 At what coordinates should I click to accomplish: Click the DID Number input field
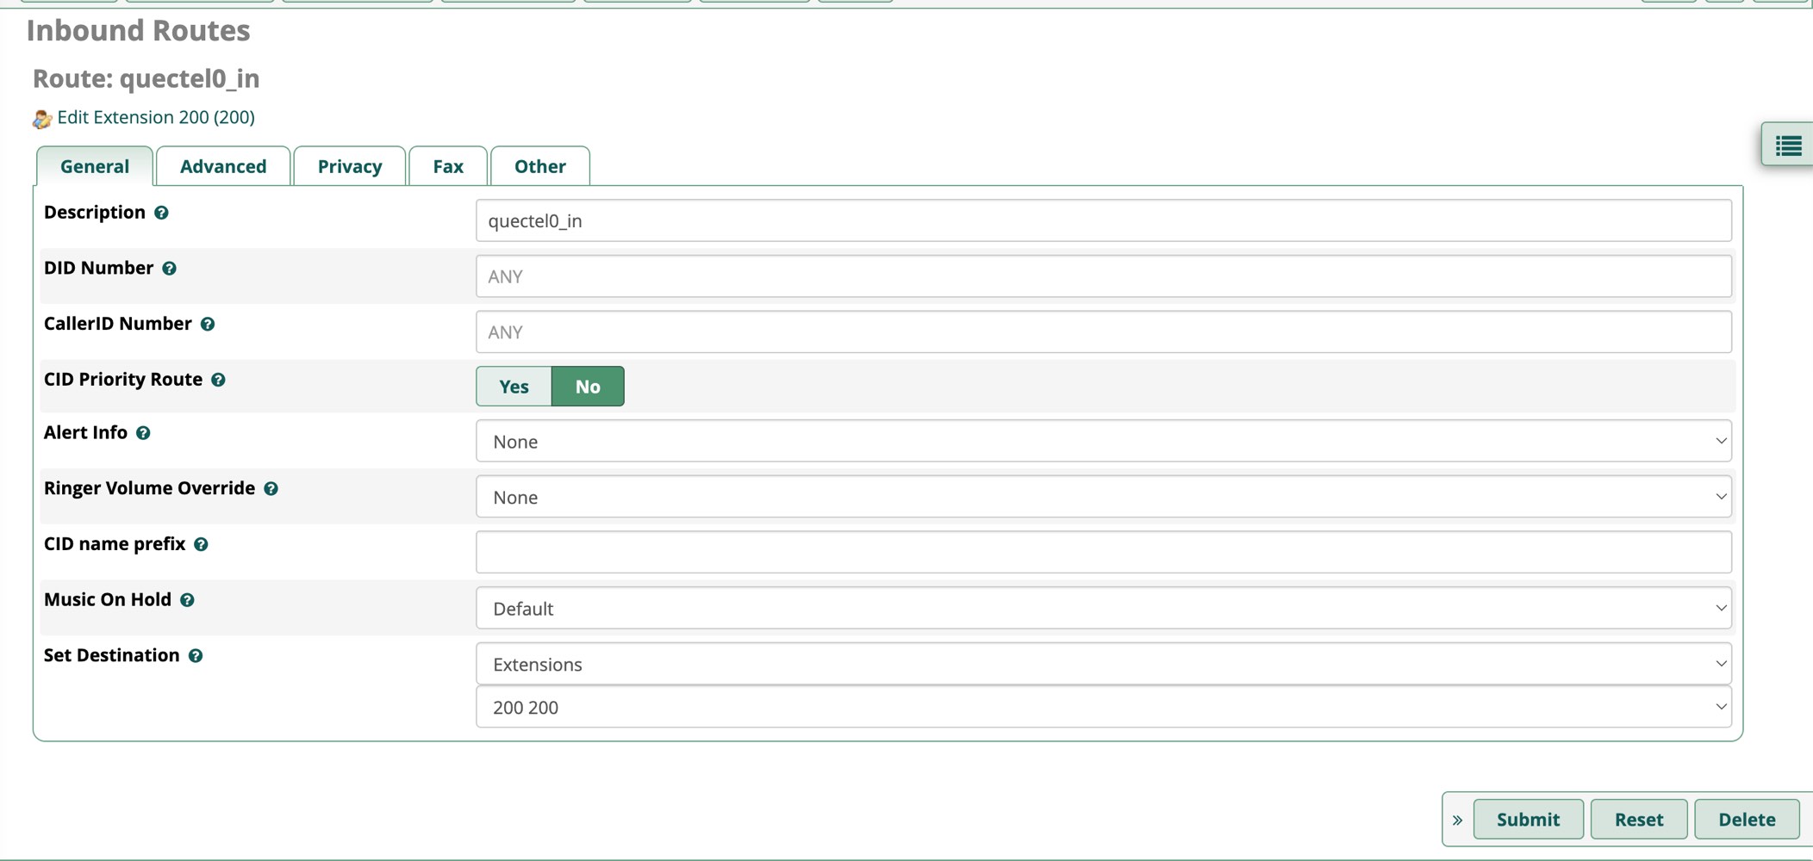[1103, 276]
